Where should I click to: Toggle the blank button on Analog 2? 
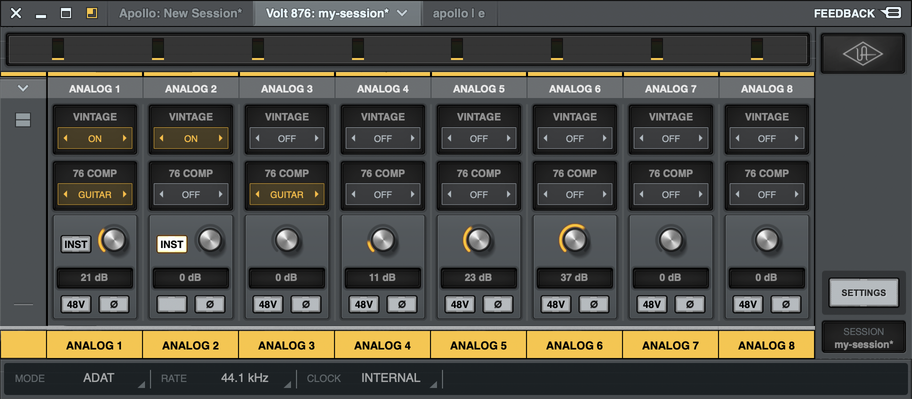pos(172,304)
